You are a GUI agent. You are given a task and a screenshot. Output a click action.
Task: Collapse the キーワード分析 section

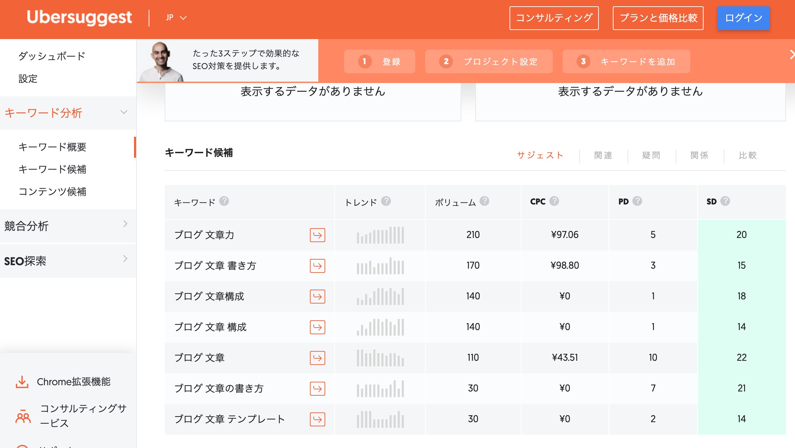tap(124, 112)
